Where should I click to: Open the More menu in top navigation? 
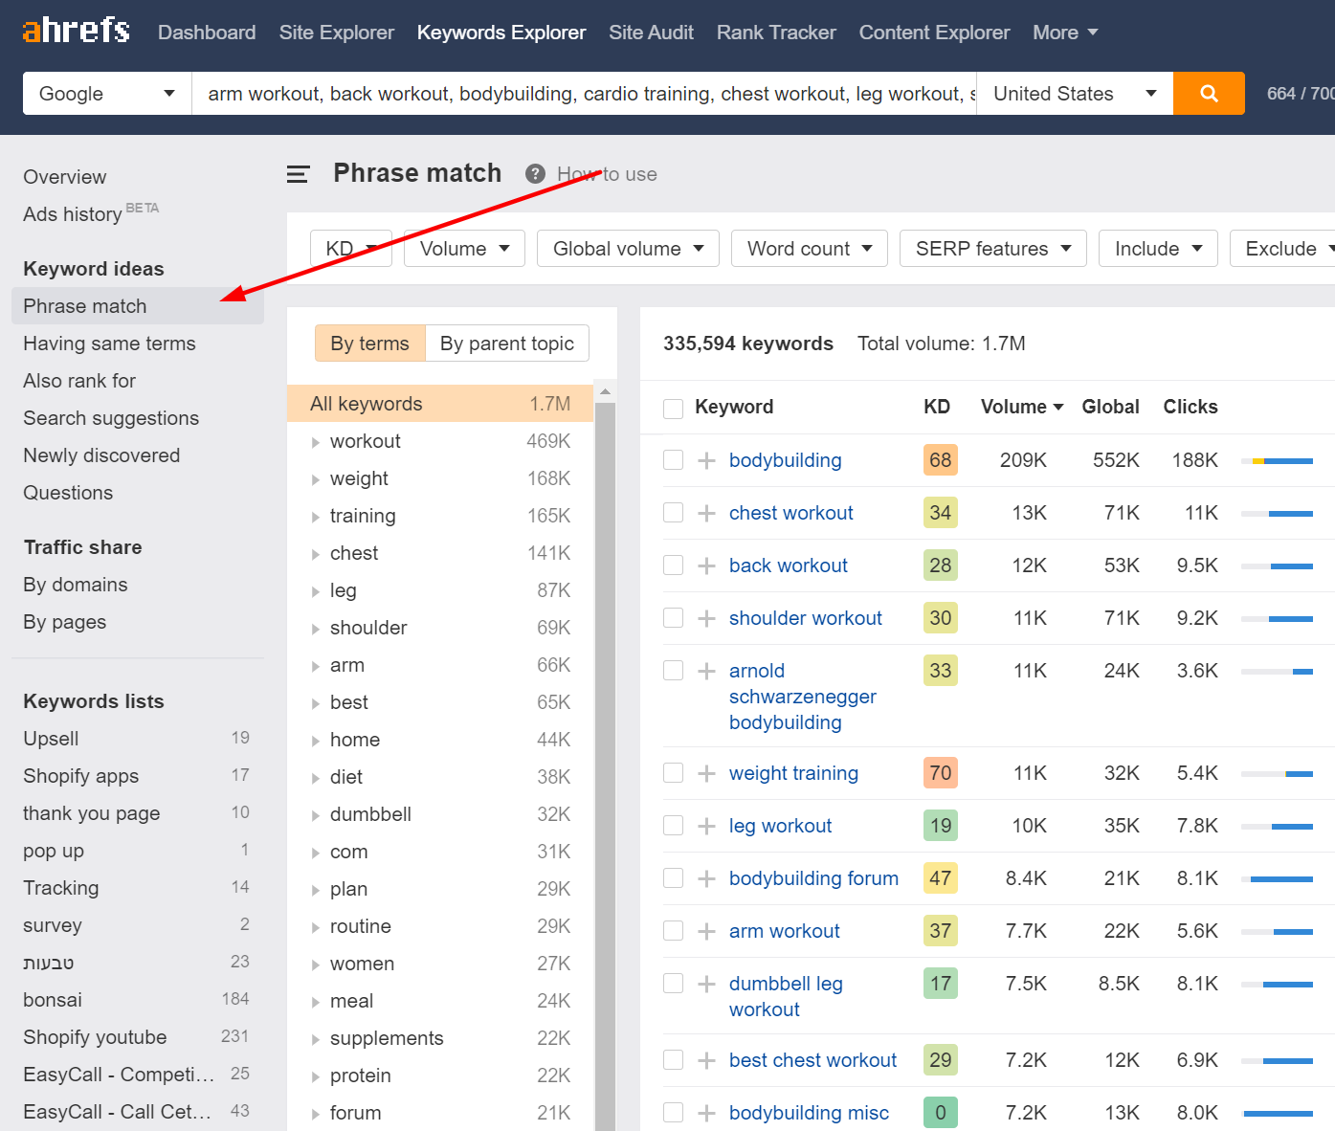tap(1065, 33)
